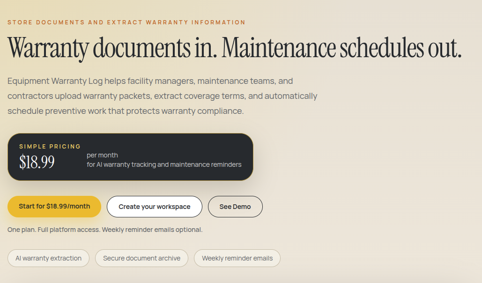The image size is (482, 283).
Task: Click the Weekly reminder emails optional text
Action: [x=104, y=230]
